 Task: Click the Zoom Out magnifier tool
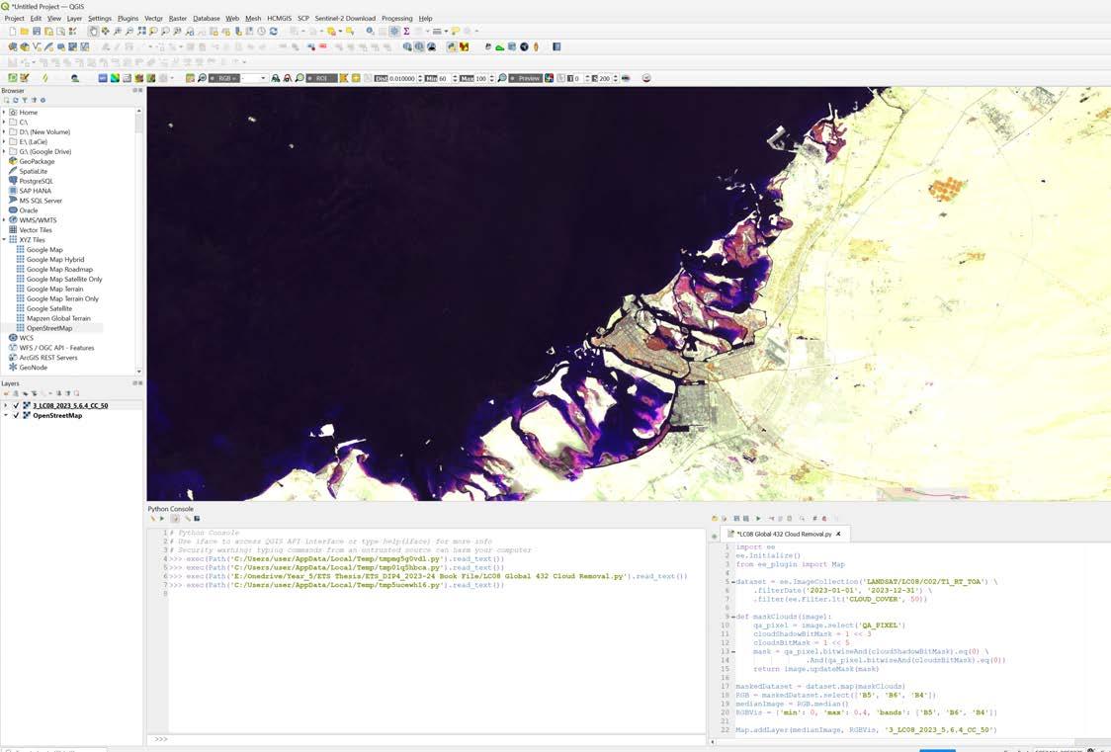pos(128,32)
